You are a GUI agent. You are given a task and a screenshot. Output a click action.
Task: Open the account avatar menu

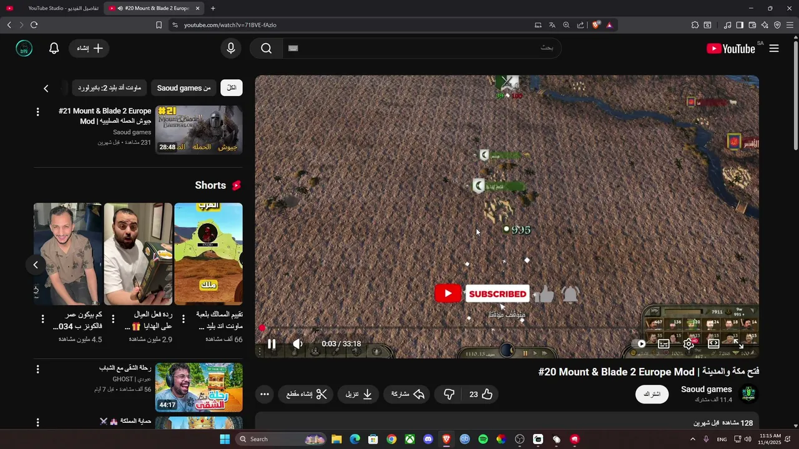[24, 48]
